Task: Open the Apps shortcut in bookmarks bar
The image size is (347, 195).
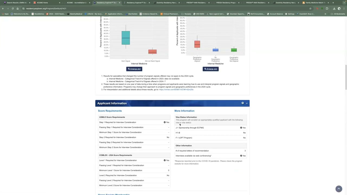Action: 5,14
